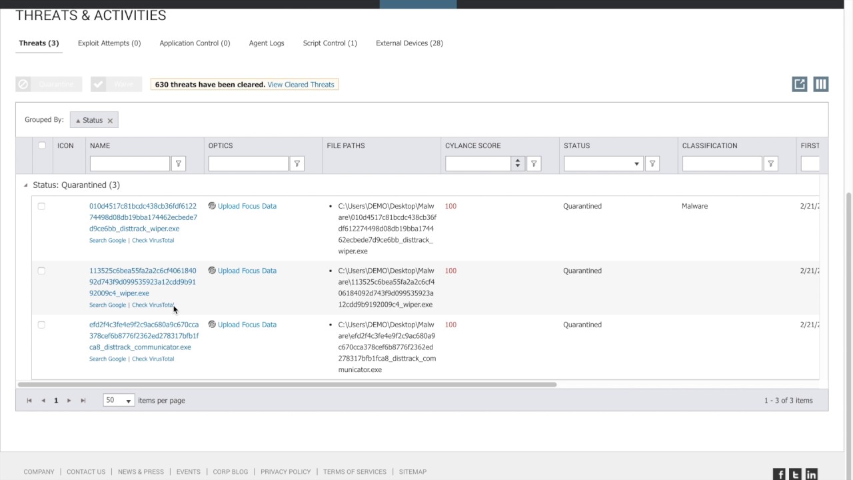Viewport: 853px width, 480px height.
Task: Click Optics icon for disttrack_wiper.exe row
Action: pyautogui.click(x=212, y=206)
